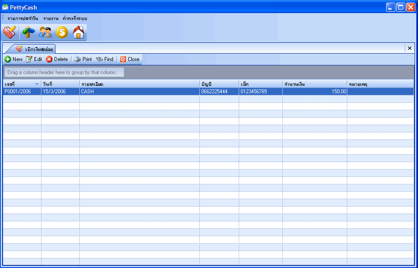This screenshot has width=418, height=268.
Task: Click the red Close toolbar button
Action: coord(130,59)
